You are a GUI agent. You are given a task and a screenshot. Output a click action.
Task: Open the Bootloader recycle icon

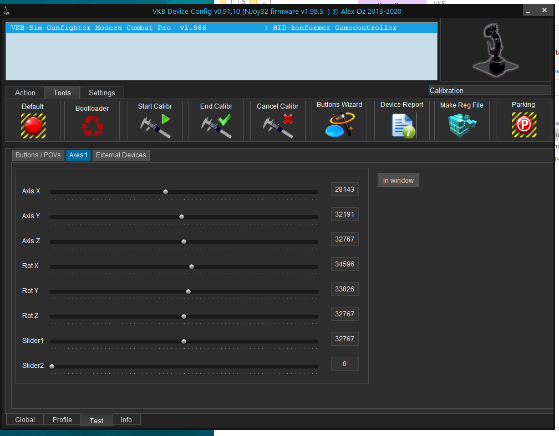click(92, 126)
